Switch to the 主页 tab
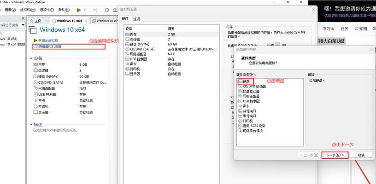This screenshot has width=376, height=184. coord(37,21)
